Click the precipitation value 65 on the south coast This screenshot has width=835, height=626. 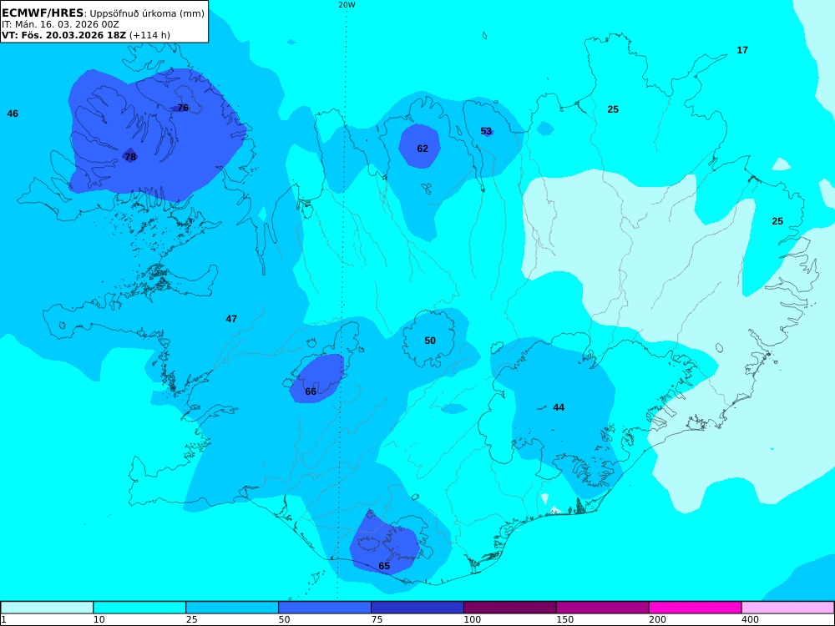click(x=384, y=566)
